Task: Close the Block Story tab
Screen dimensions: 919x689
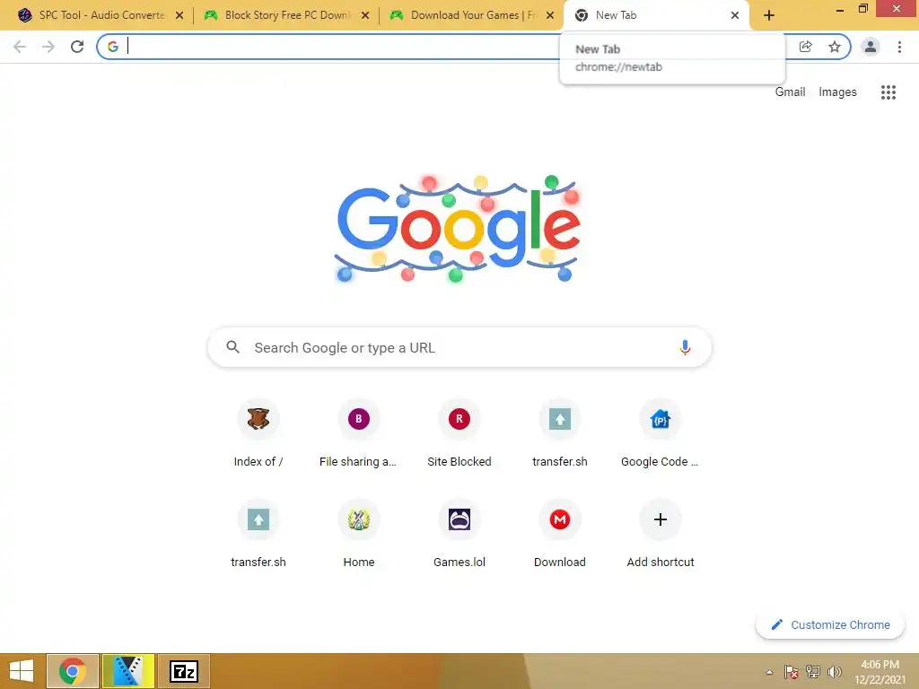Action: coord(365,16)
